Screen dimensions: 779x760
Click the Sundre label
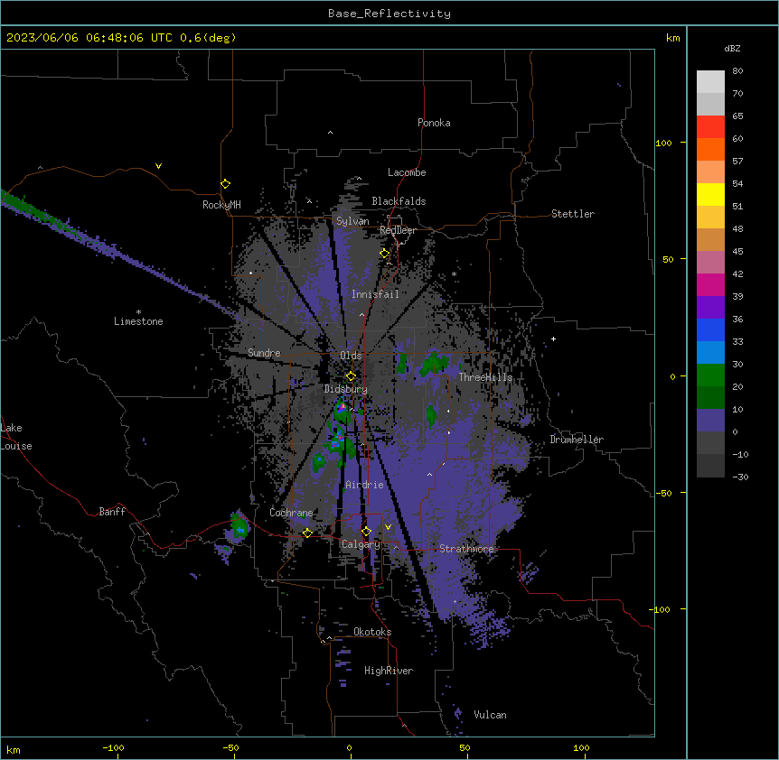pyautogui.click(x=264, y=353)
